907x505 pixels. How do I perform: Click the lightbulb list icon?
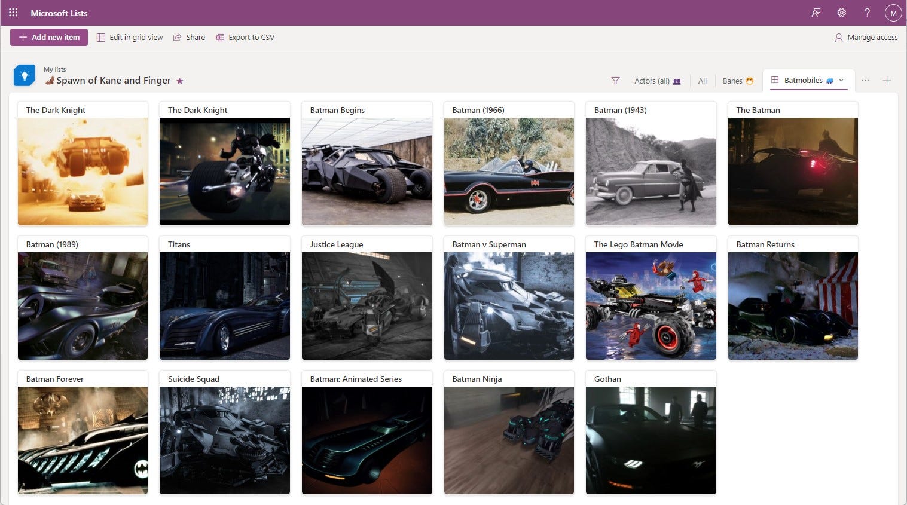tap(25, 75)
